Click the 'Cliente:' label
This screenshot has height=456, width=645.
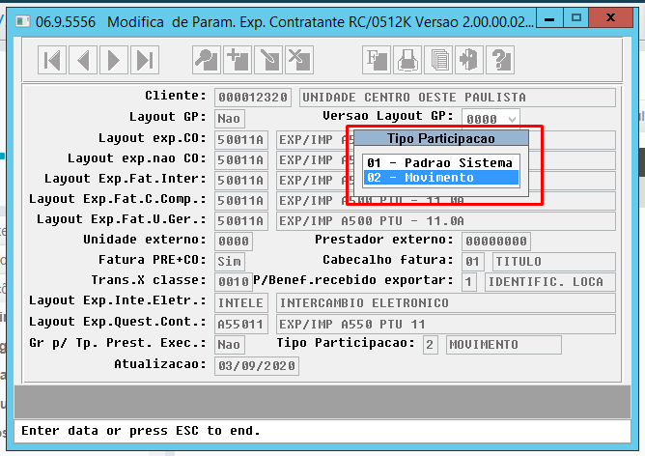click(176, 96)
